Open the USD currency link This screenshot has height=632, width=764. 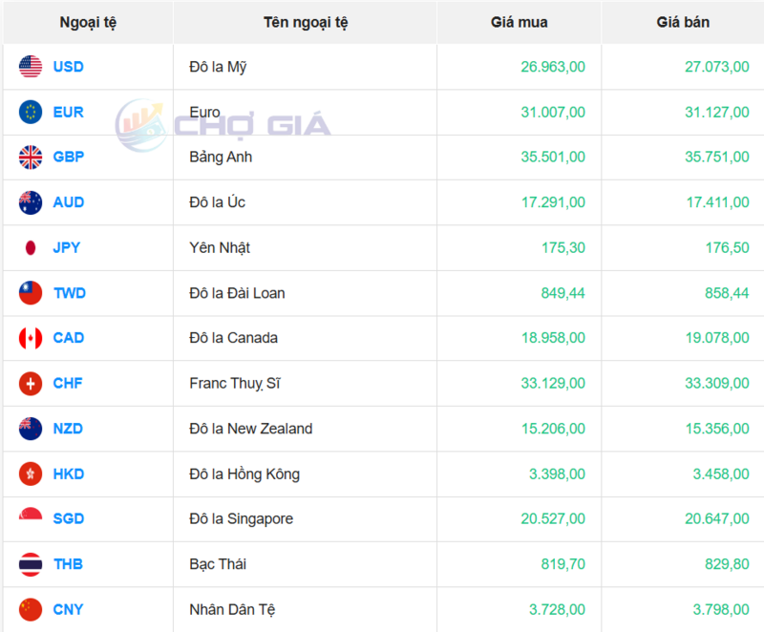68,67
